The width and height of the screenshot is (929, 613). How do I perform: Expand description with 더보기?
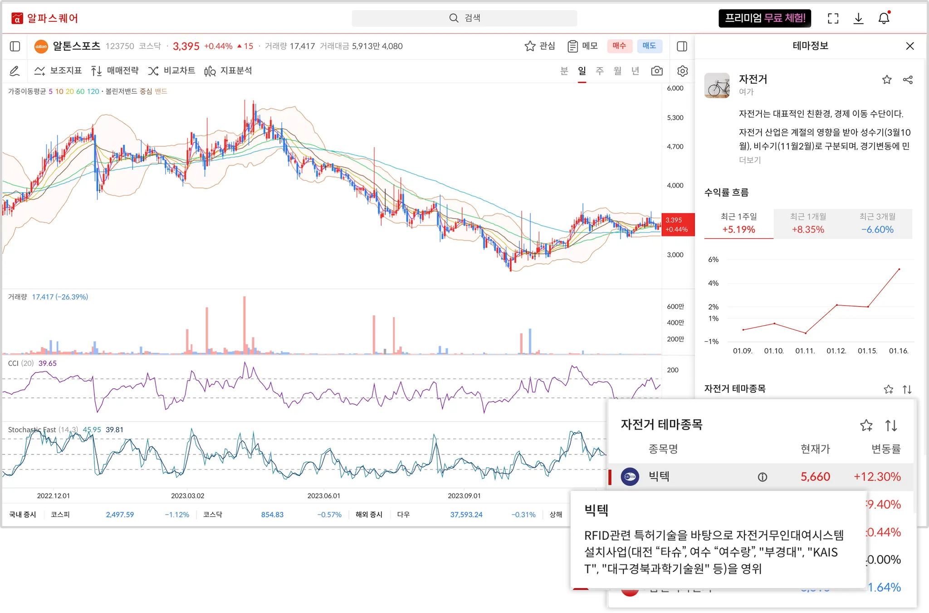750,160
